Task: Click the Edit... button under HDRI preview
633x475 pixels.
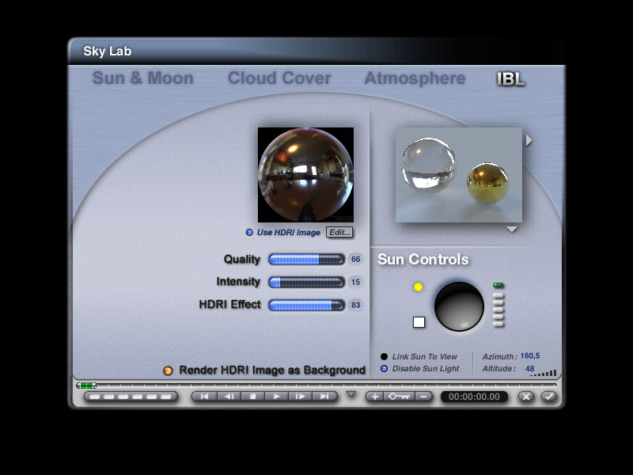Action: pos(339,232)
